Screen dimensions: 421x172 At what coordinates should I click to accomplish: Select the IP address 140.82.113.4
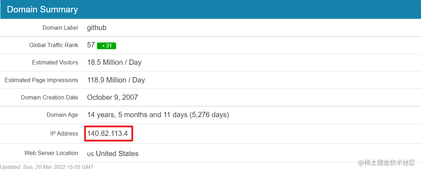point(108,134)
